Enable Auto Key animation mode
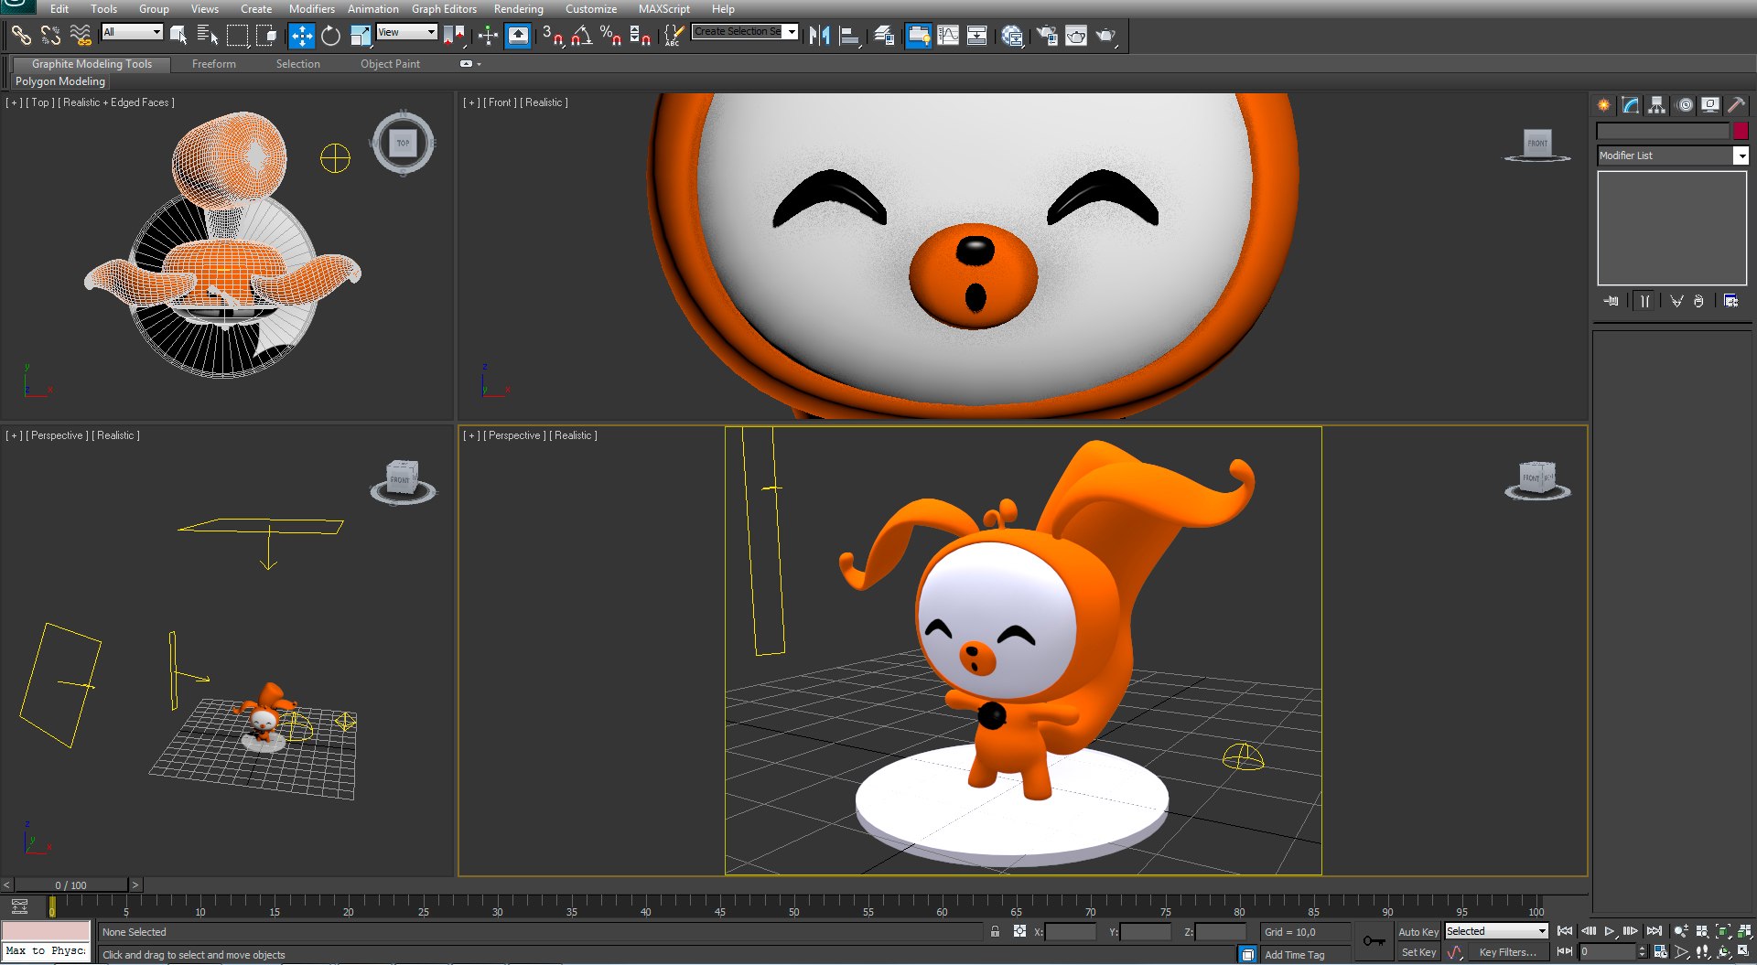Screen dimensions: 1757x965 tap(1417, 931)
